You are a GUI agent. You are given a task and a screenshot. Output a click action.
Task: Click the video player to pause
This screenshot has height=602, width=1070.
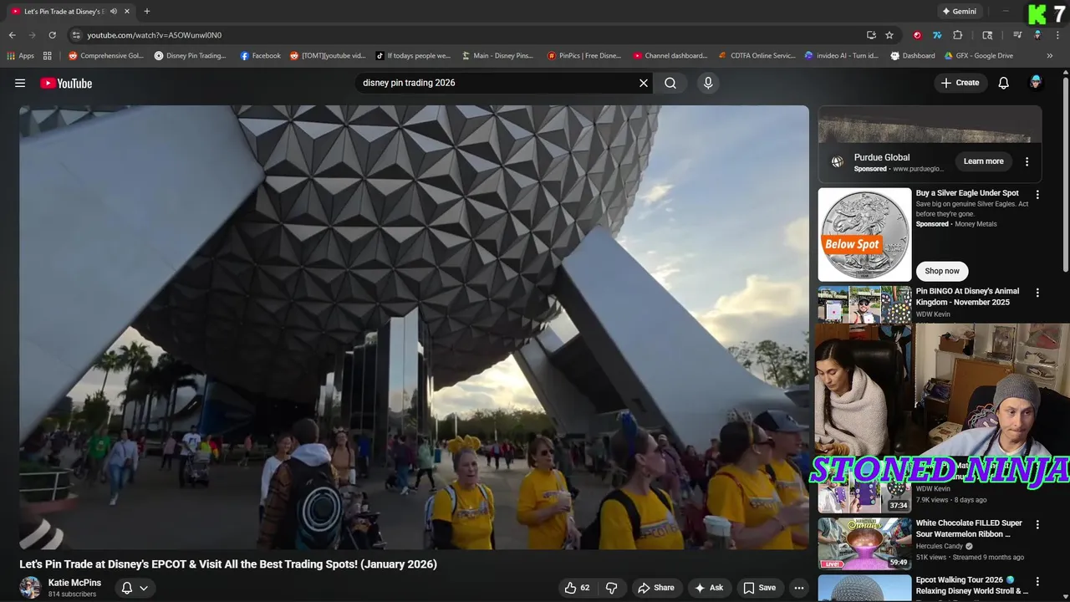click(x=414, y=327)
